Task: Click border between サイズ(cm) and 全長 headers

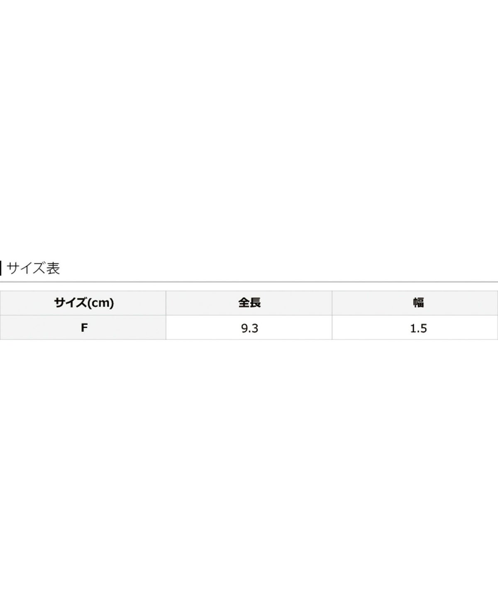Action: (166, 303)
